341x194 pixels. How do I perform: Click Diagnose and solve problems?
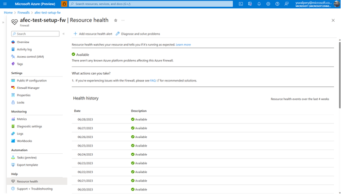pos(138,33)
